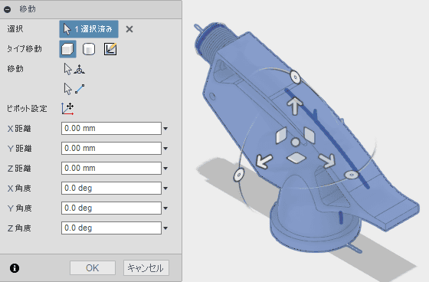Choose the triad manipulator move icon
The height and width of the screenshot is (282, 429).
tap(74, 69)
